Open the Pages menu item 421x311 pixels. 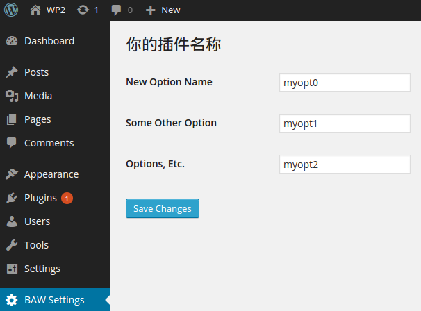coord(38,119)
